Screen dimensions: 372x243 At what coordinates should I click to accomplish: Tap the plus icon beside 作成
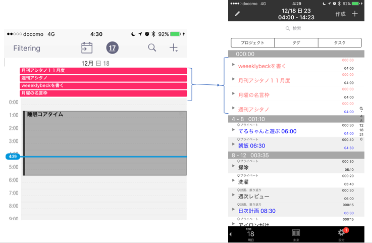click(x=355, y=14)
